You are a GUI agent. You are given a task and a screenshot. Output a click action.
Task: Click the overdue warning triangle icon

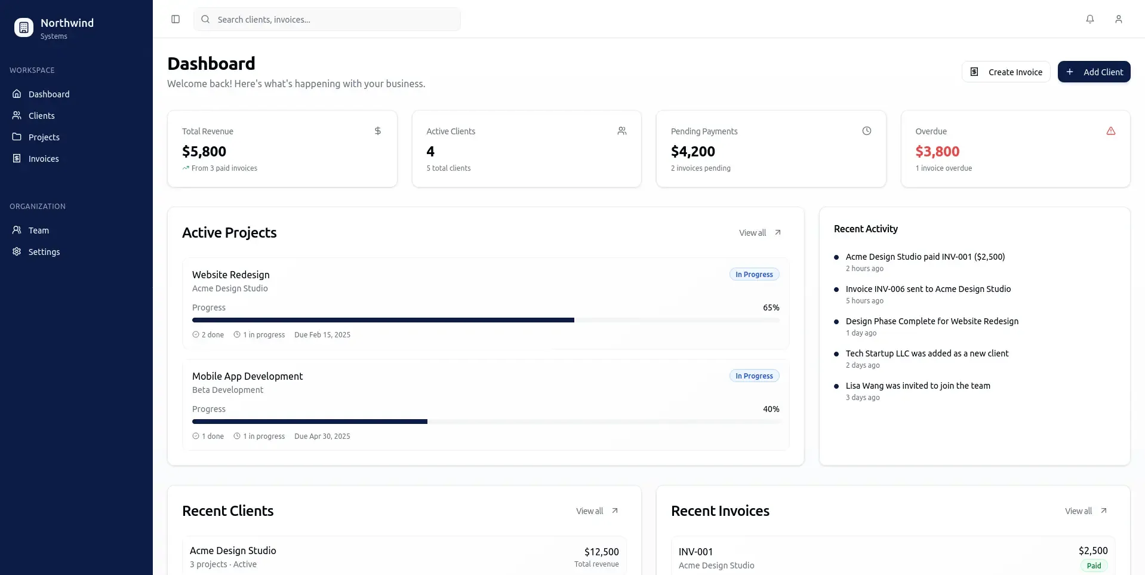(1111, 131)
